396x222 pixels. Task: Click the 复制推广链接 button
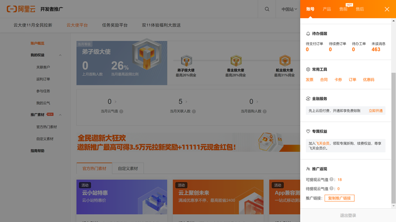[339, 198]
